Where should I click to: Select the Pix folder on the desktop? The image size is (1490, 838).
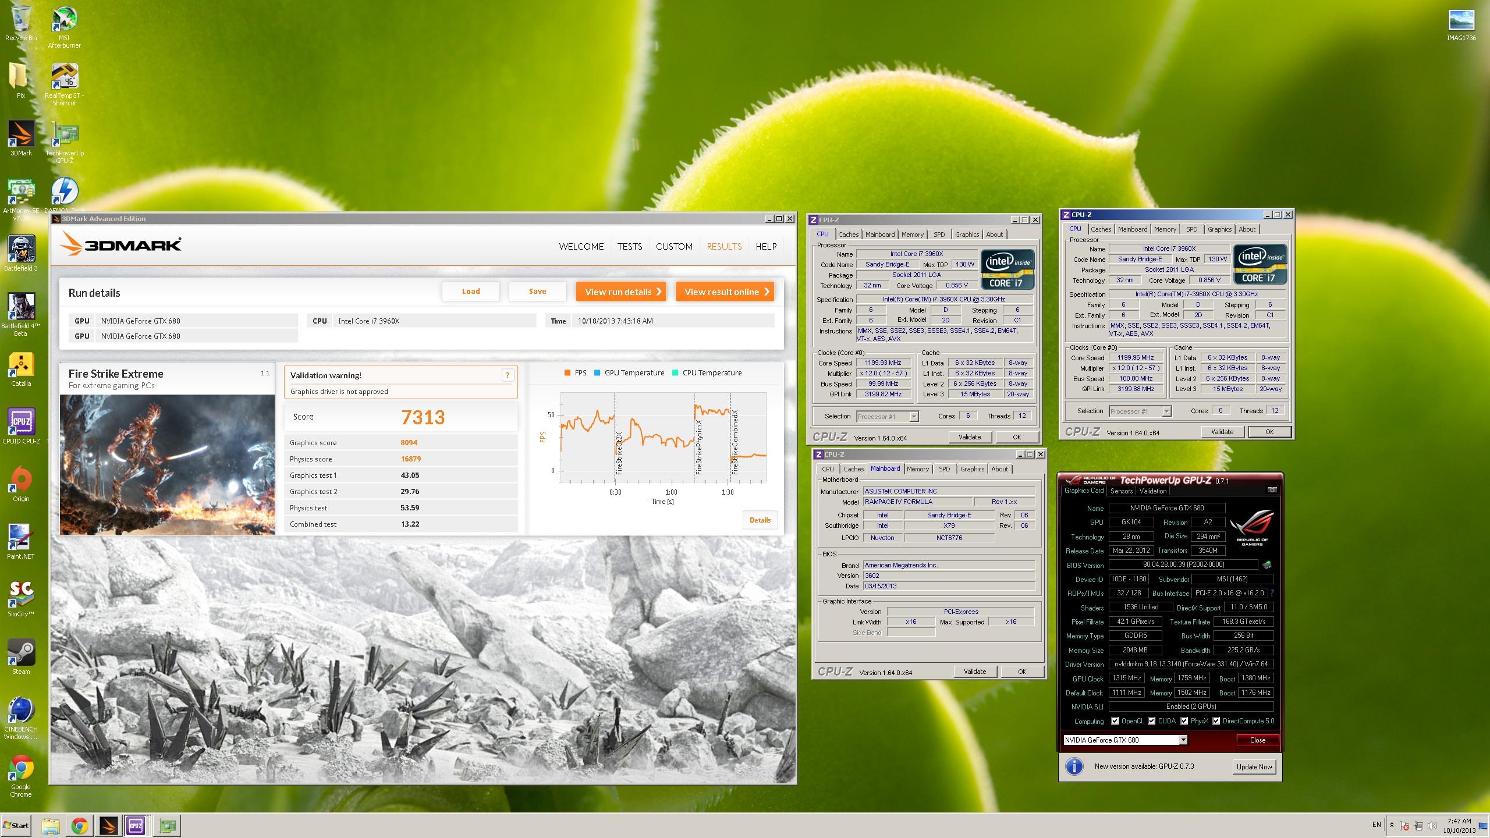pos(21,80)
